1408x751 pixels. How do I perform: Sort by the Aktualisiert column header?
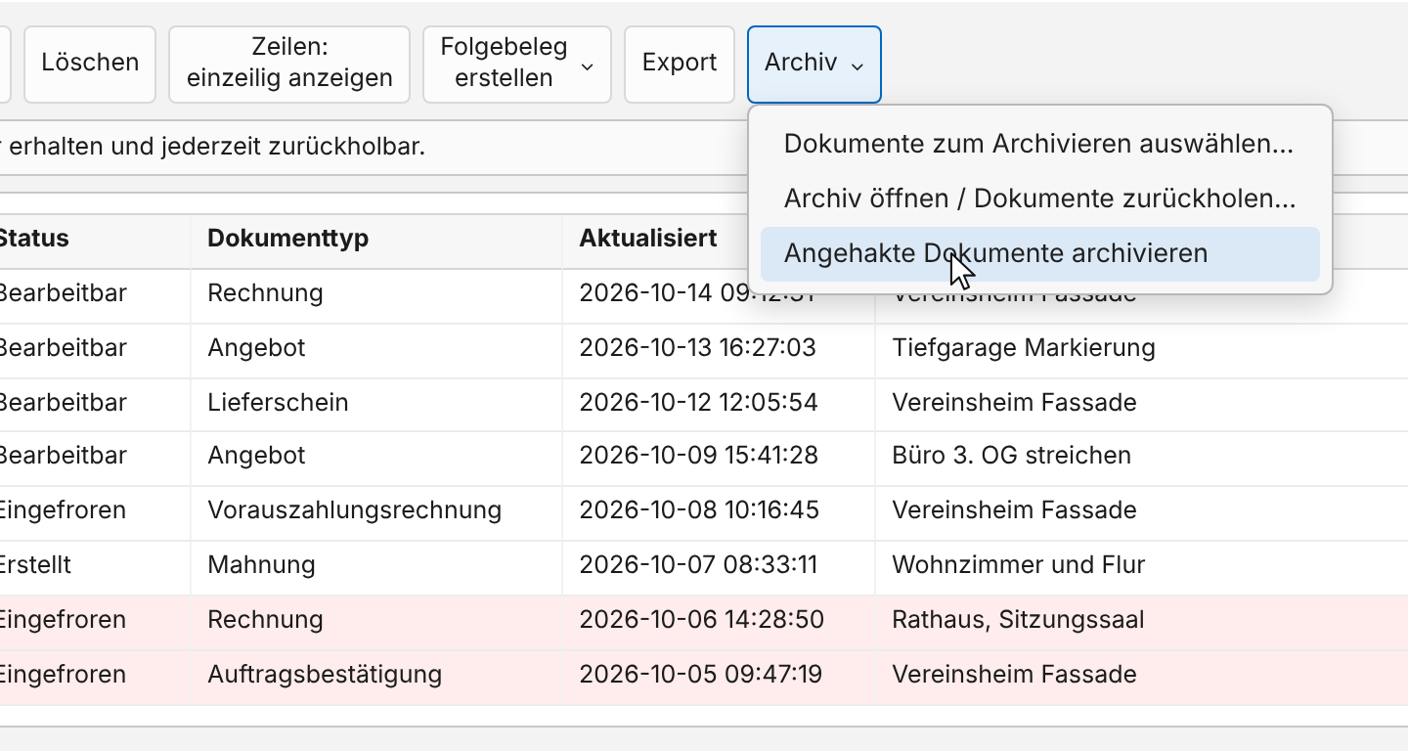point(655,241)
